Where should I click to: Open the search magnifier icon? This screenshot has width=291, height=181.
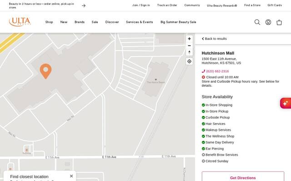(x=257, y=22)
